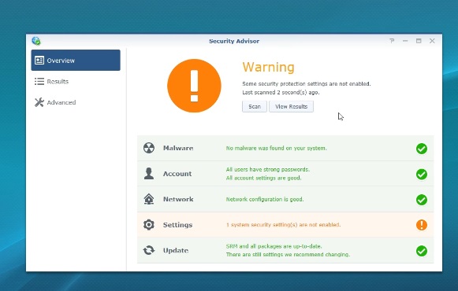The image size is (458, 291).
Task: Click the green check on Account row
Action: coord(422,174)
